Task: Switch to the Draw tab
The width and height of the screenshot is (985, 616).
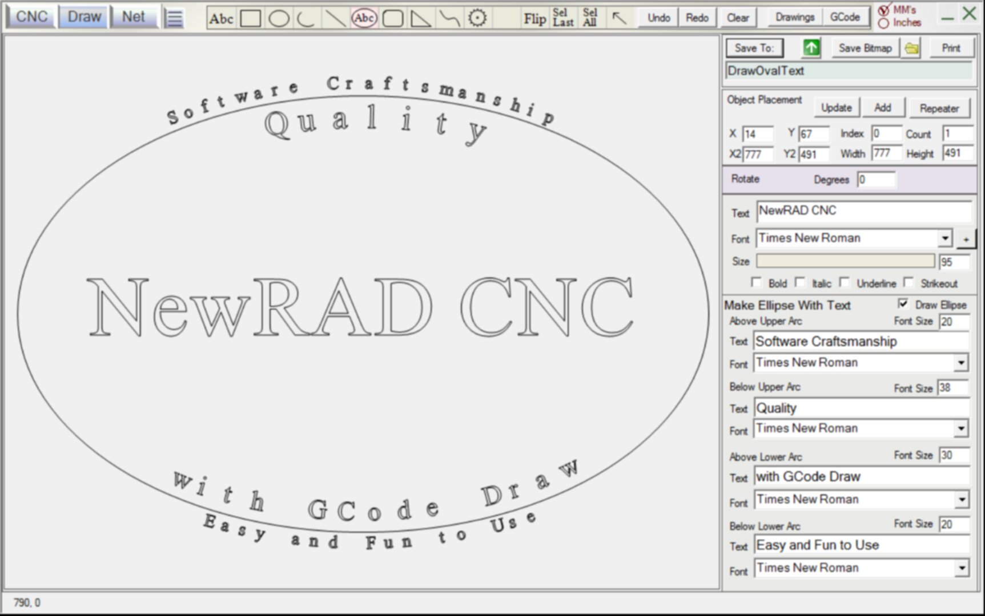Action: 84,17
